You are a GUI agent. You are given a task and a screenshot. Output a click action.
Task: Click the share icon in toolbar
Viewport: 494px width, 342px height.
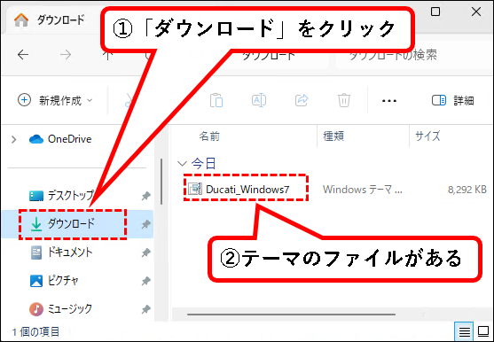pos(302,101)
